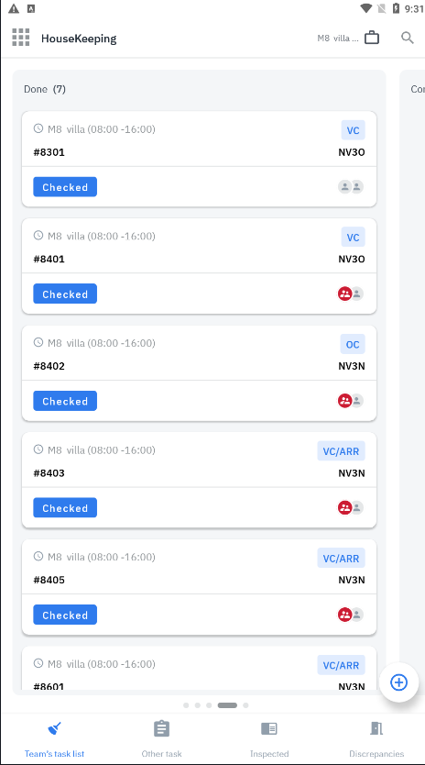Open the app grid menu icon
This screenshot has width=425, height=765.
click(x=21, y=38)
